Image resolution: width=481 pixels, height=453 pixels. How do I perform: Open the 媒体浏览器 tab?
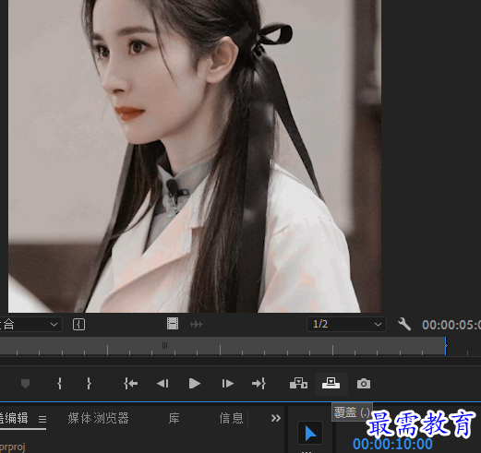[98, 418]
